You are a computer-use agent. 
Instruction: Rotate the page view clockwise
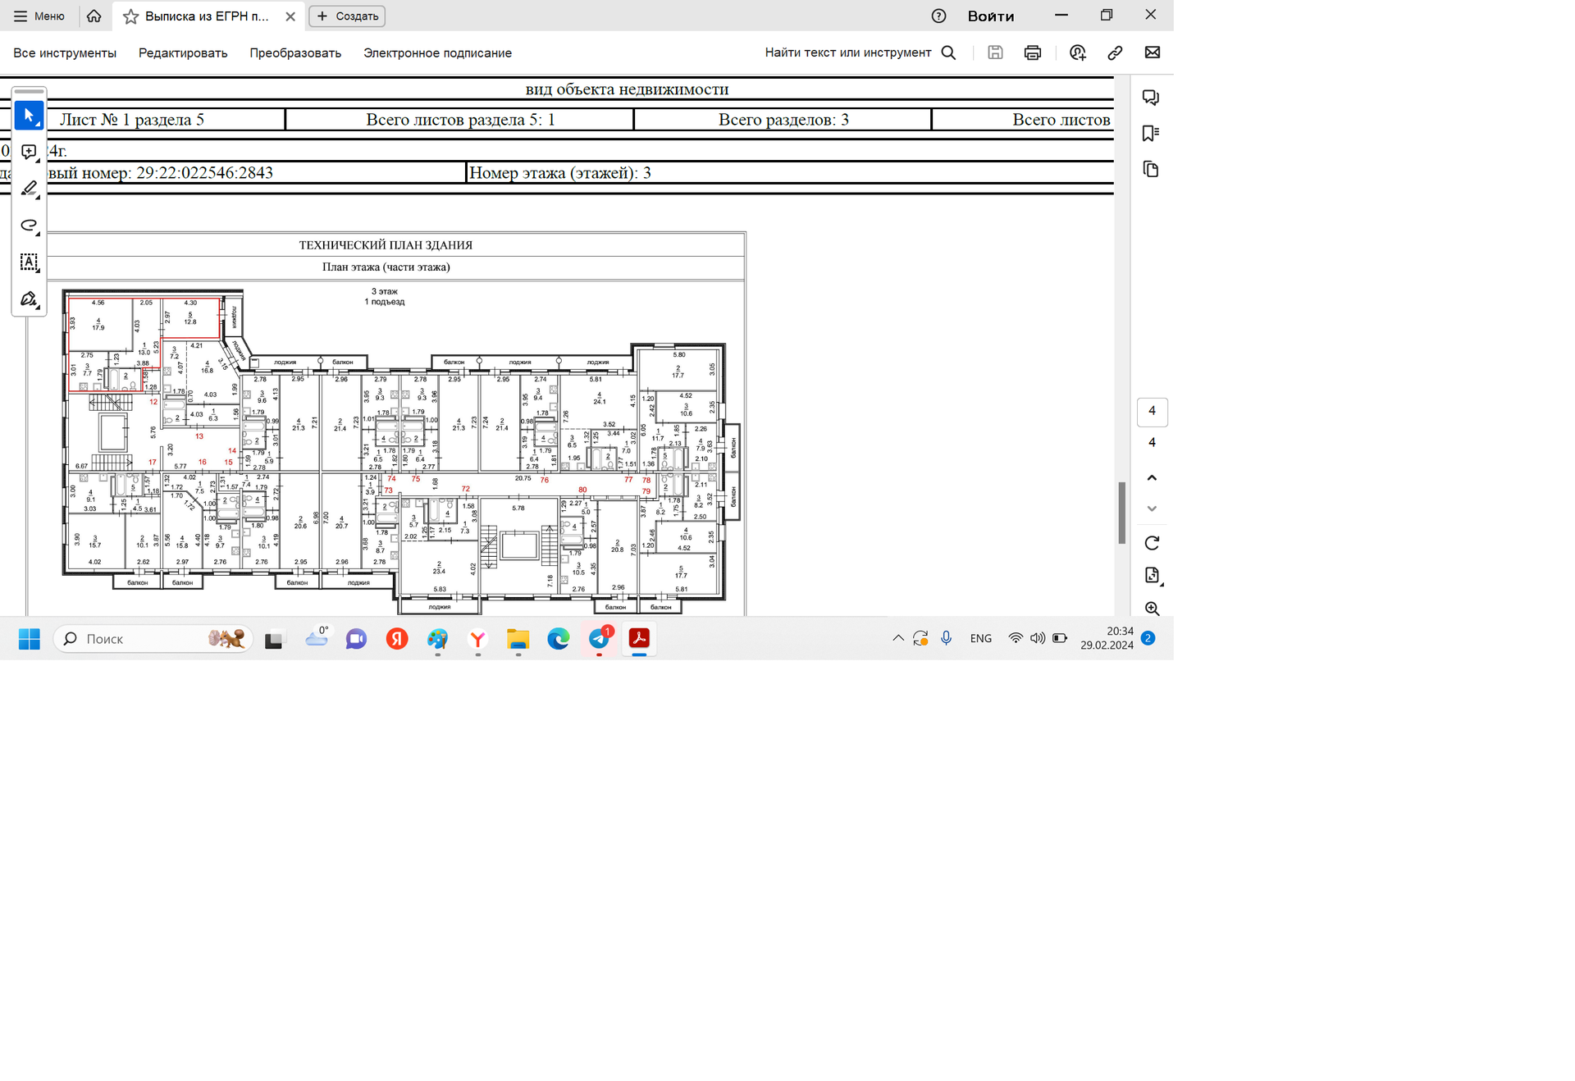pos(1151,543)
